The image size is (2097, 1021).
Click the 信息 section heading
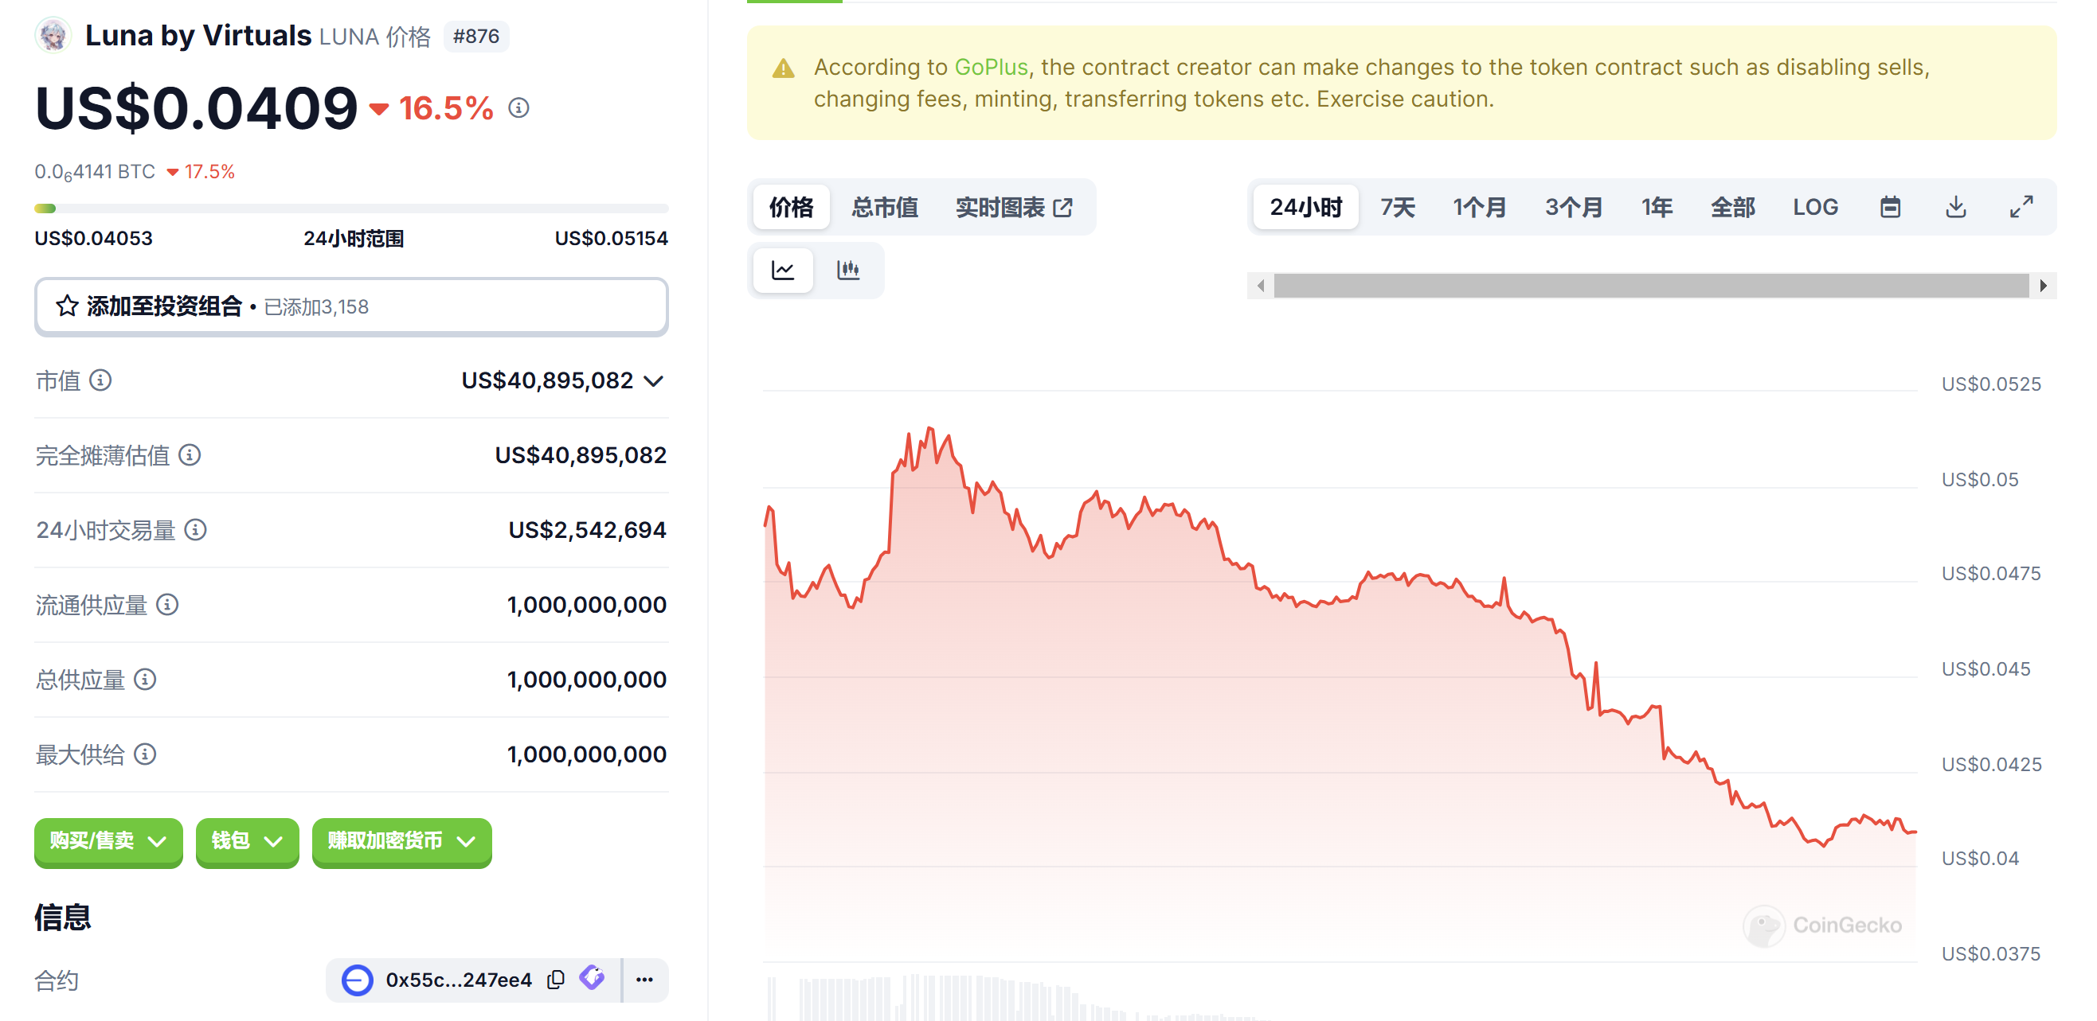(63, 917)
